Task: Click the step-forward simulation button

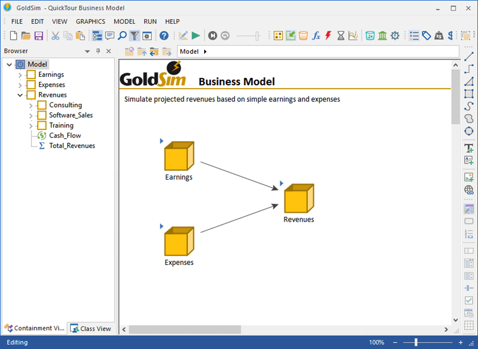Action: [x=212, y=36]
